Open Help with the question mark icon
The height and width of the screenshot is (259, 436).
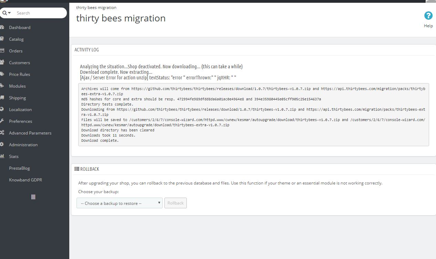point(428,16)
